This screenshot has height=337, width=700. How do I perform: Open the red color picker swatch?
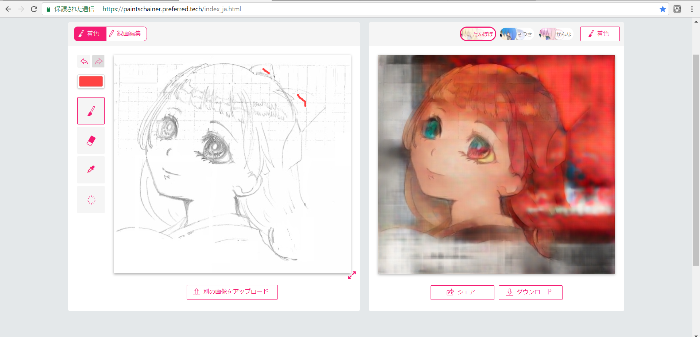point(91,82)
